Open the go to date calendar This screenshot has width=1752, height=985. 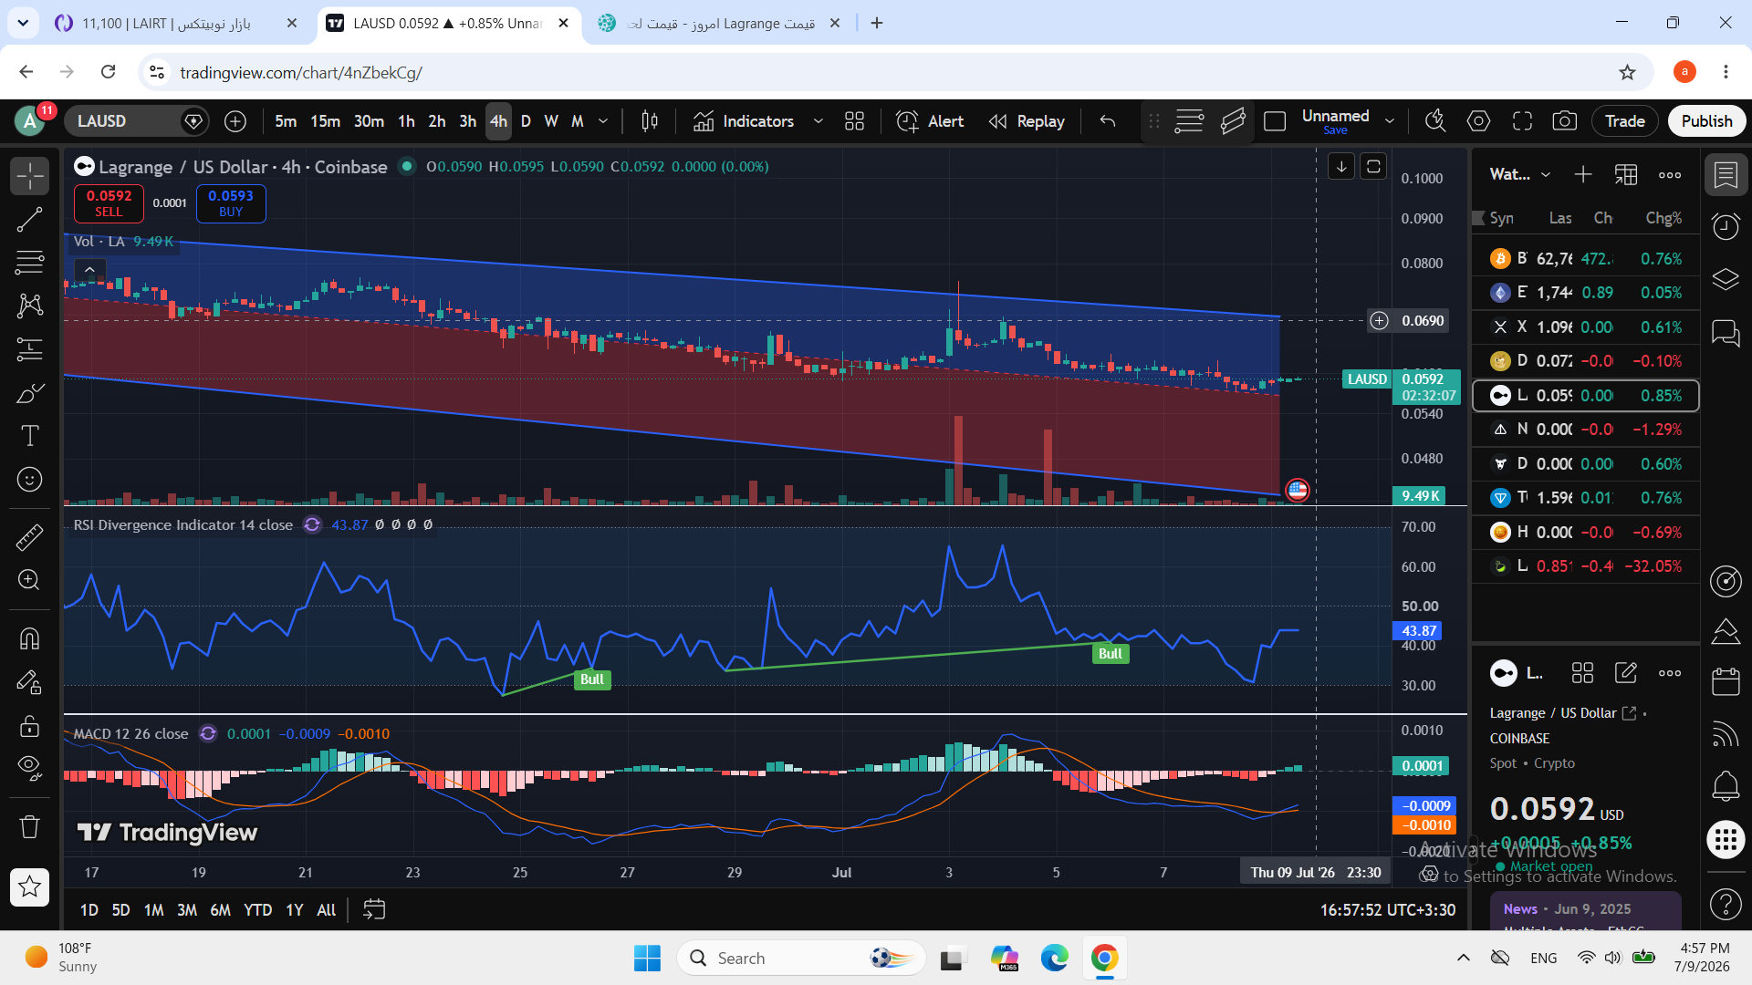(374, 909)
